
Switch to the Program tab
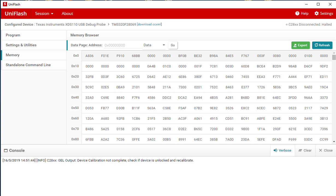pyautogui.click(x=34, y=35)
